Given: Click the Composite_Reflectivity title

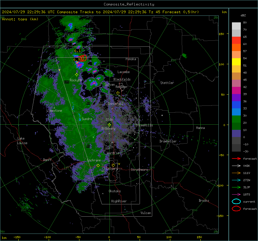Looking at the screenshot, I should click(129, 4).
